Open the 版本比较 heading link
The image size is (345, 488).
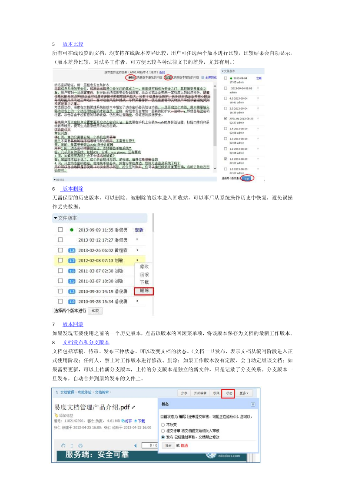73,44
